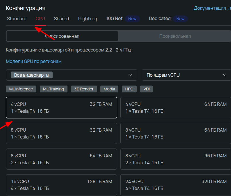Open the 10G Net tab

[x=114, y=18]
